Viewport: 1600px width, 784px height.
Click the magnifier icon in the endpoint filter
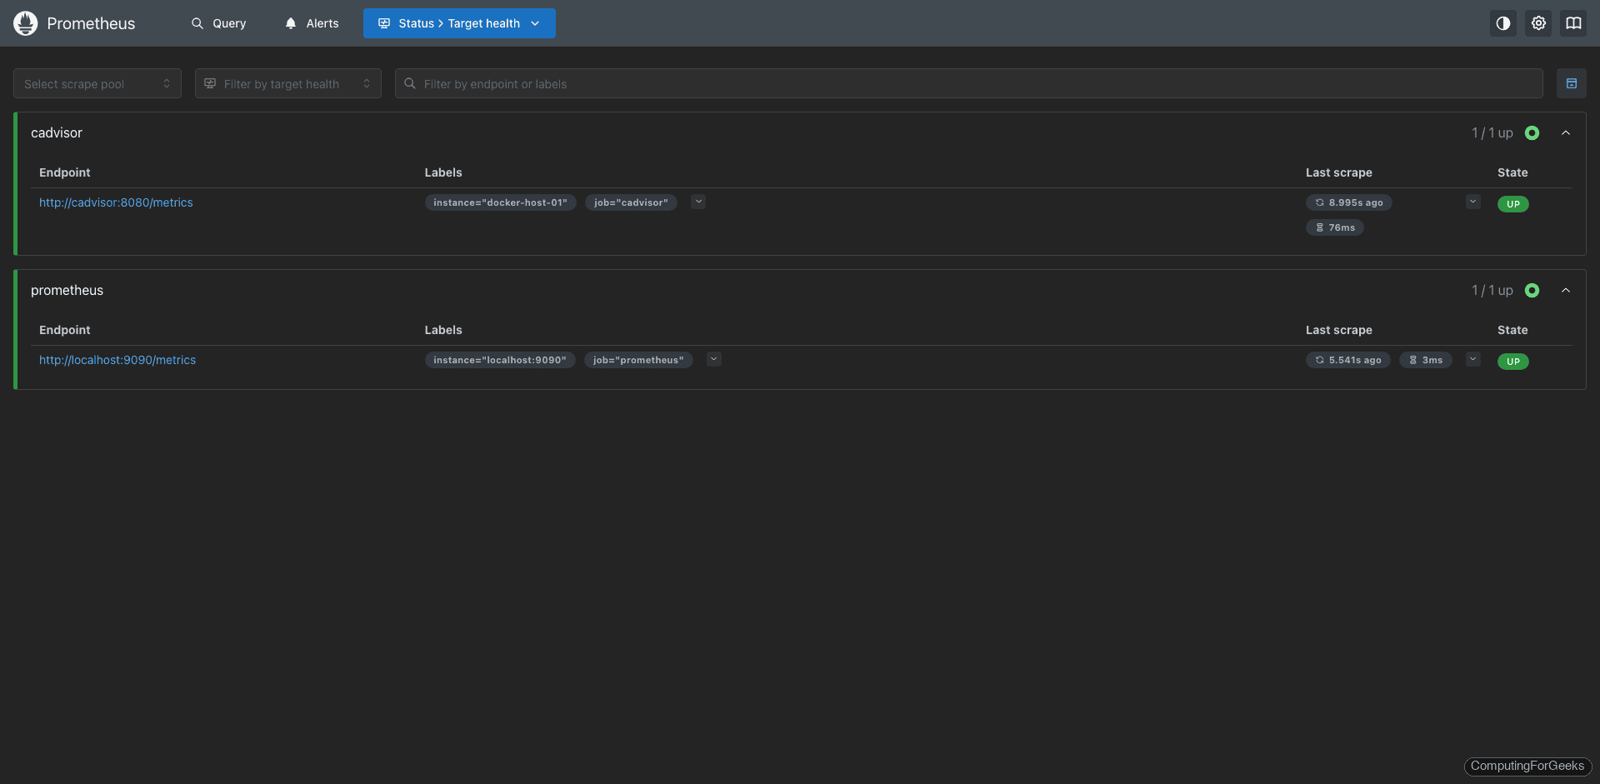tap(410, 83)
